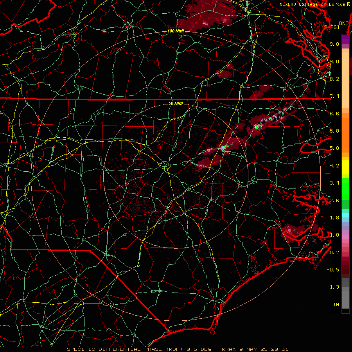Pick the bright green band of the KDP scale
This screenshot has height=352, width=352.
[x=345, y=189]
